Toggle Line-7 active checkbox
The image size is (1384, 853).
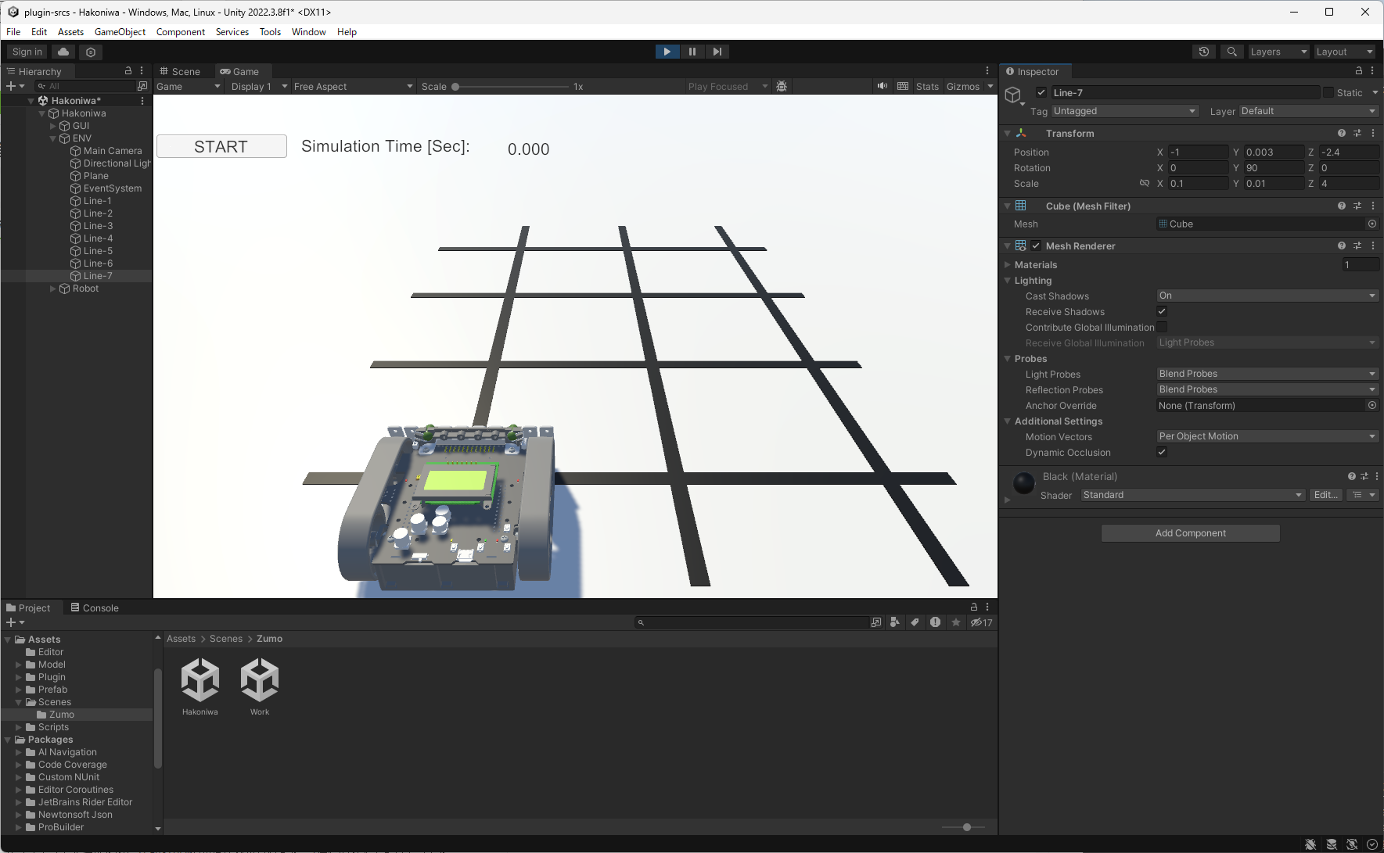click(x=1041, y=92)
